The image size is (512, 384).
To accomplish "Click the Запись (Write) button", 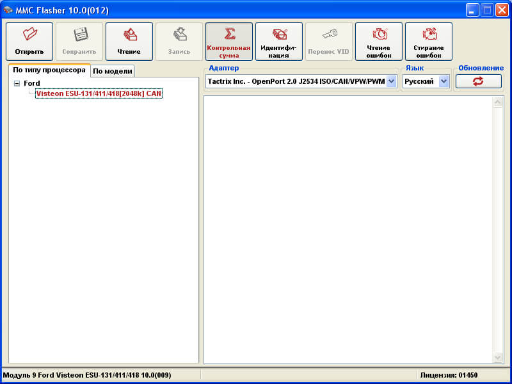I will tap(179, 42).
